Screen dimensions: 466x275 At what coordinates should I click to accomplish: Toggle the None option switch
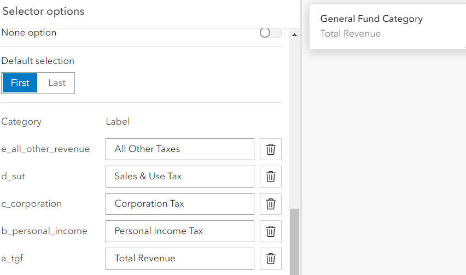point(270,33)
